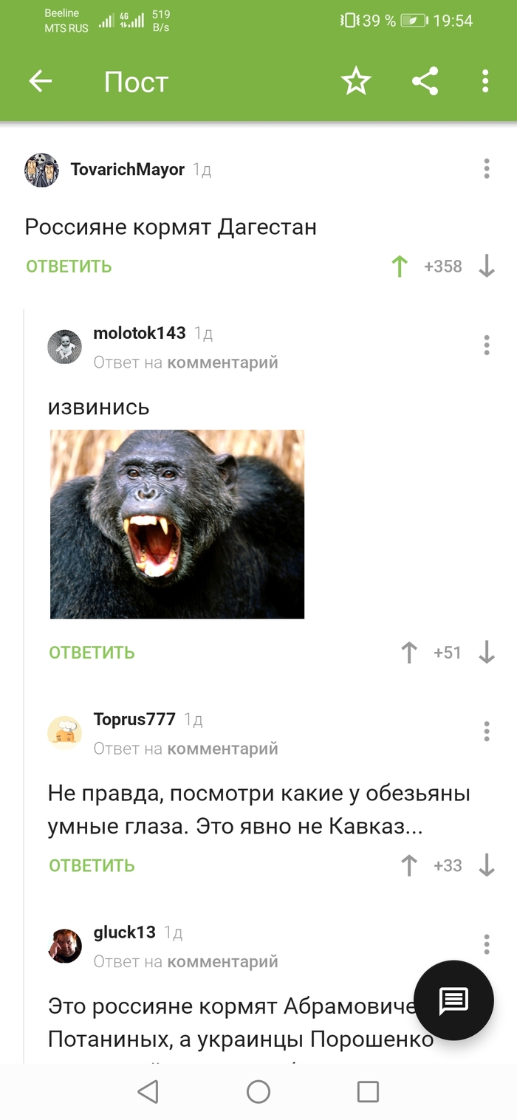Image resolution: width=517 pixels, height=1120 pixels.
Task: Open options menu for molotok143's comment
Action: tap(486, 345)
